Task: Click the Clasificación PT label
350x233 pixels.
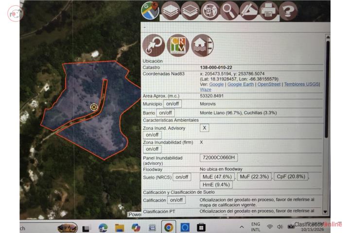Action: pyautogui.click(x=159, y=211)
